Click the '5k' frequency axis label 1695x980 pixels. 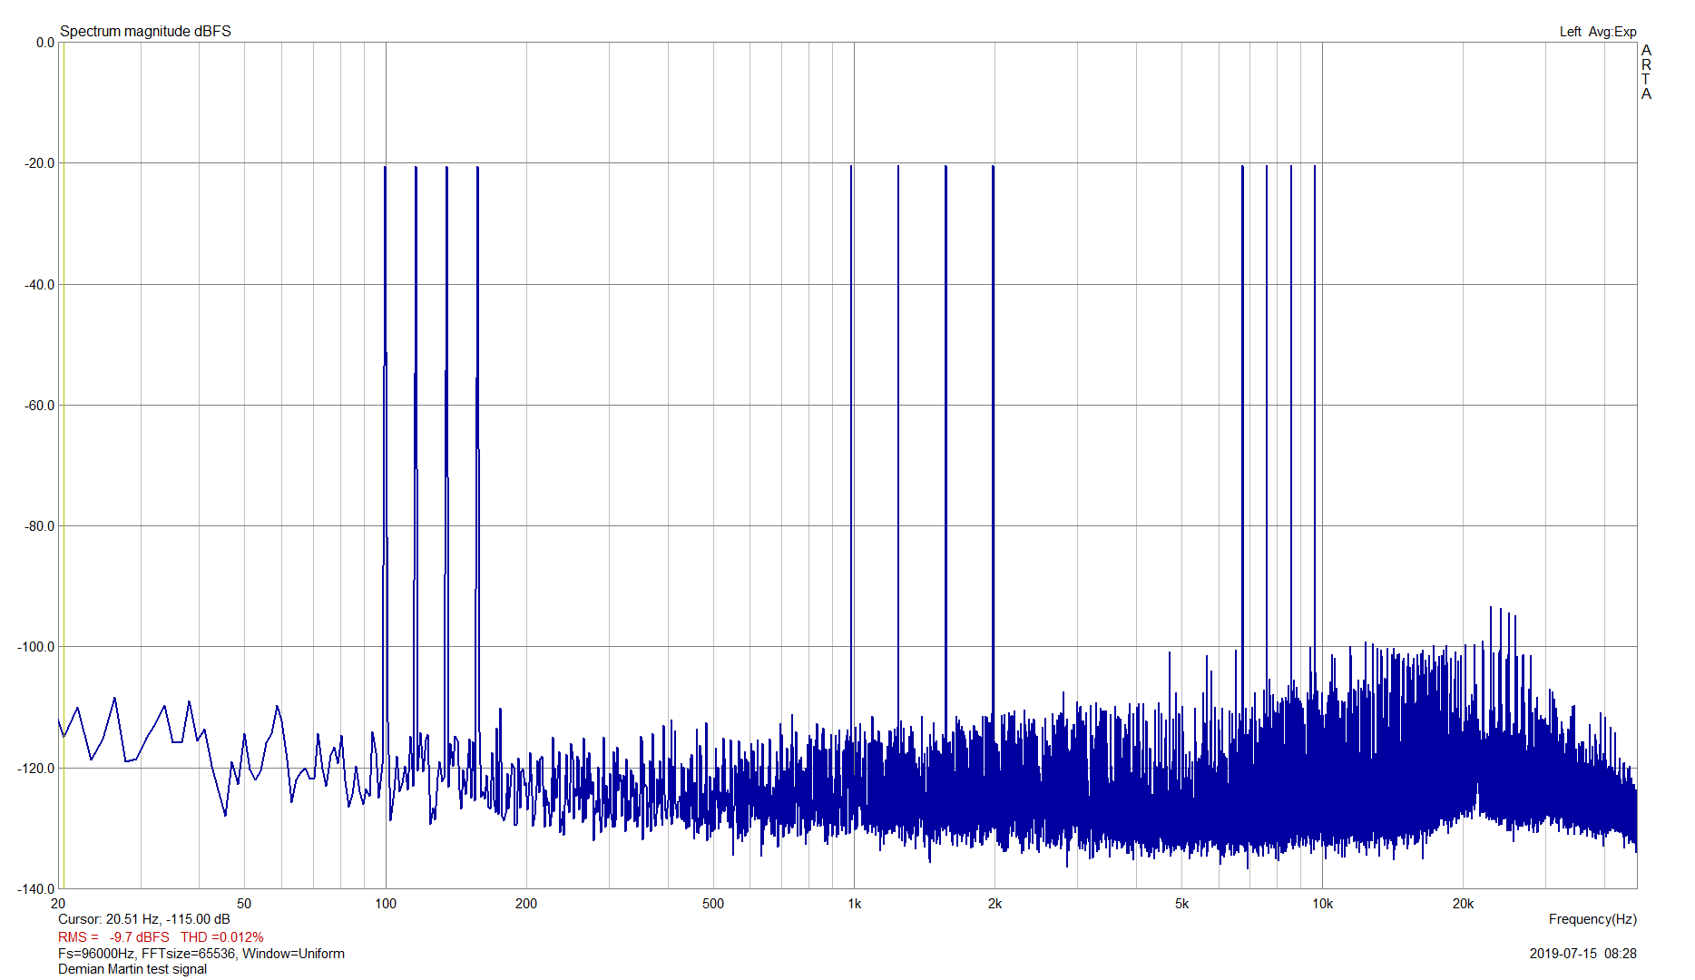click(1181, 904)
